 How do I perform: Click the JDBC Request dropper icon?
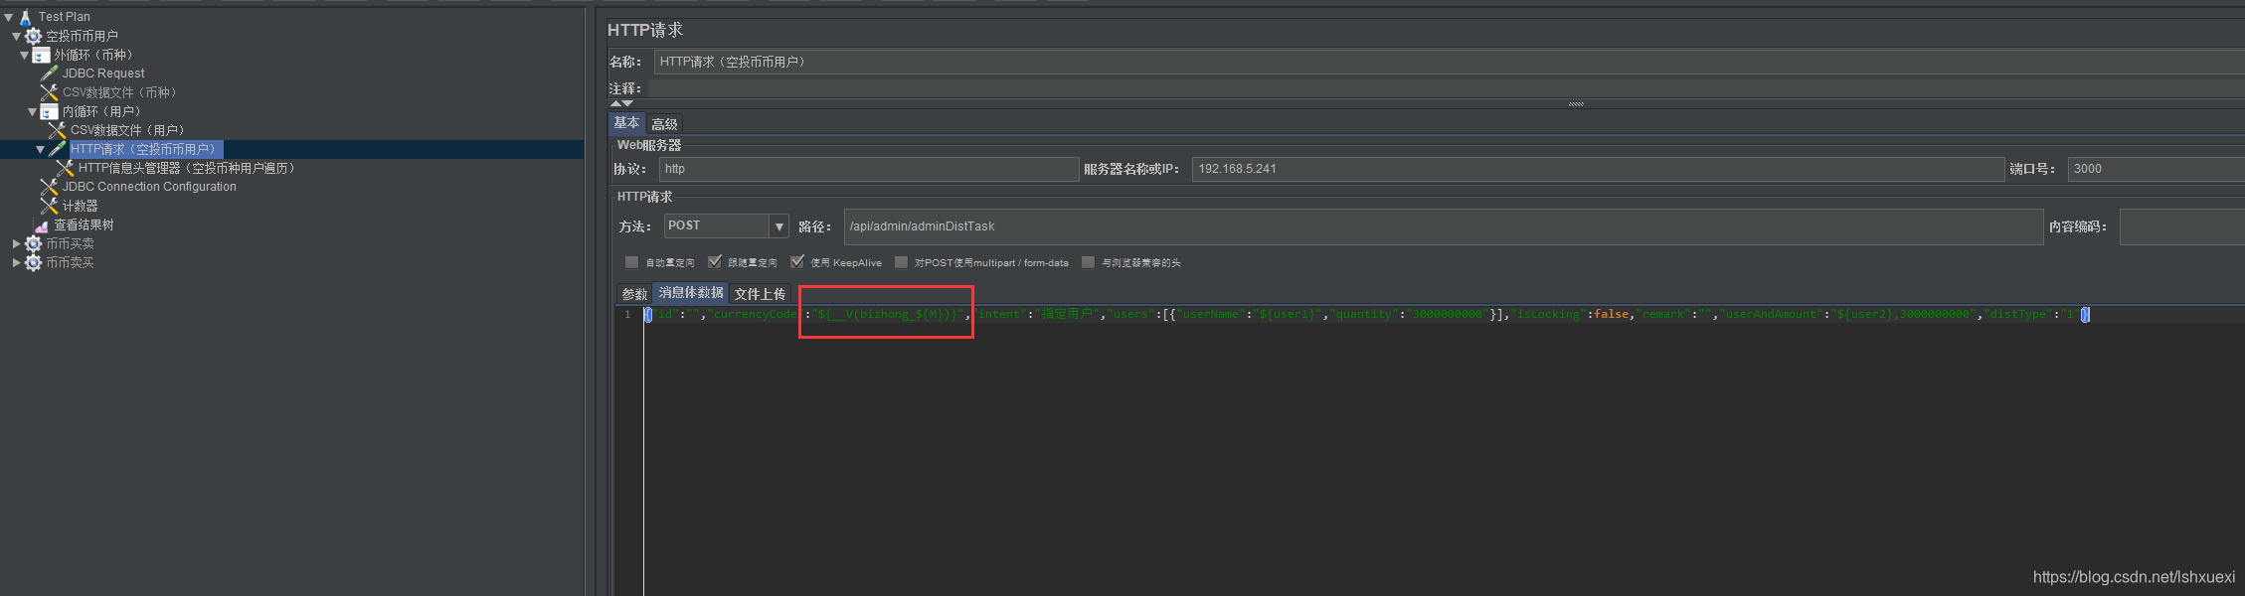50,74
